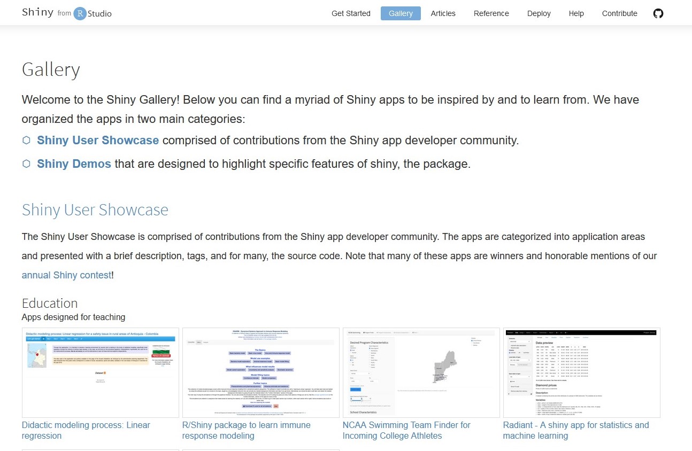Screen dimensions: 692x451
Task: Click the Shiny User Showcase section heading
Action: point(95,209)
